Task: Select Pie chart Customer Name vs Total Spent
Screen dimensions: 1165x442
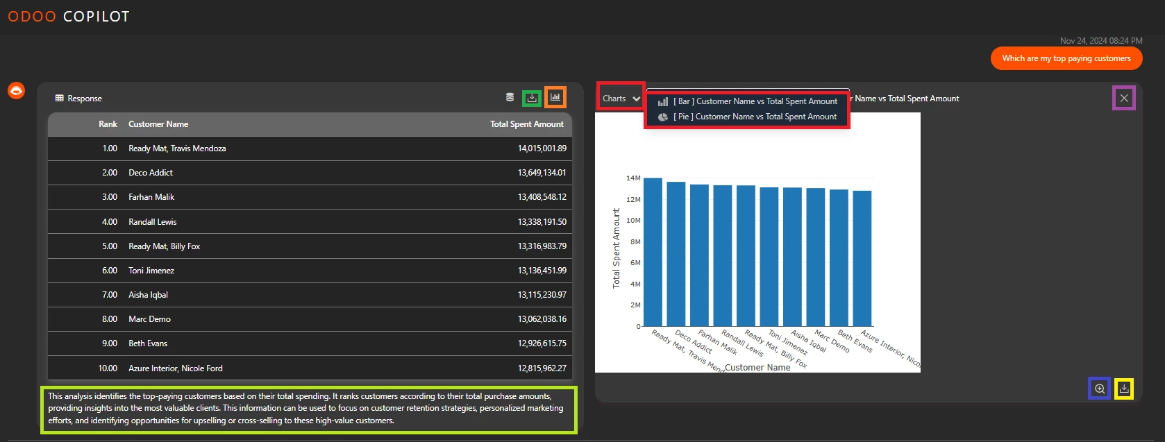Action: click(755, 117)
